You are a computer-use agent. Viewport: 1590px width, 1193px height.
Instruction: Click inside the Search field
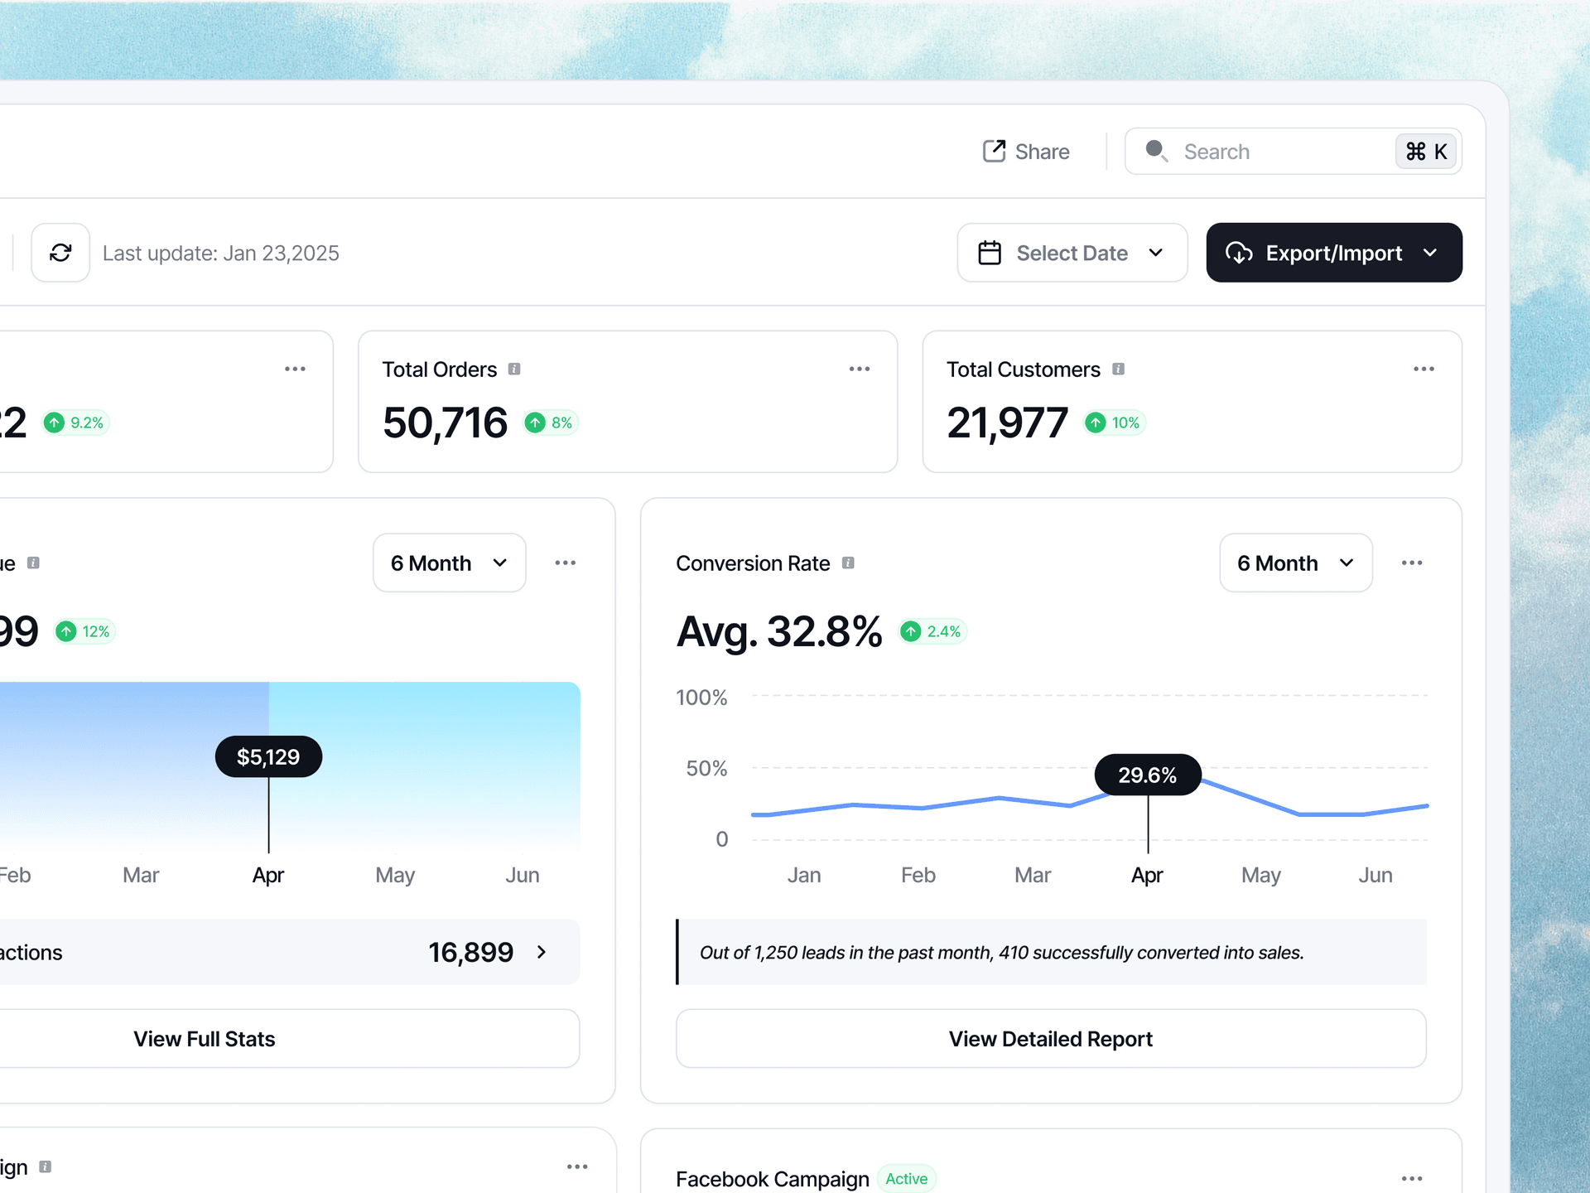[1259, 151]
